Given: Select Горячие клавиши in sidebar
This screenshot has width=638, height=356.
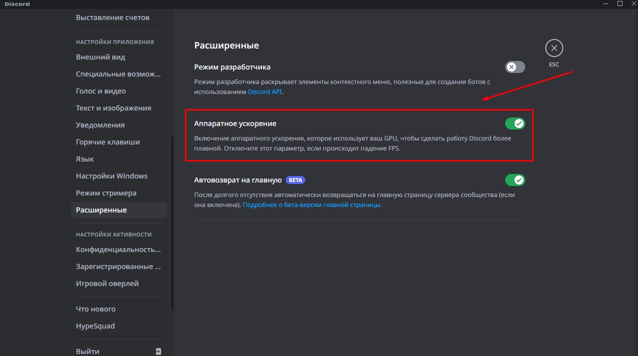Looking at the screenshot, I should coord(108,142).
